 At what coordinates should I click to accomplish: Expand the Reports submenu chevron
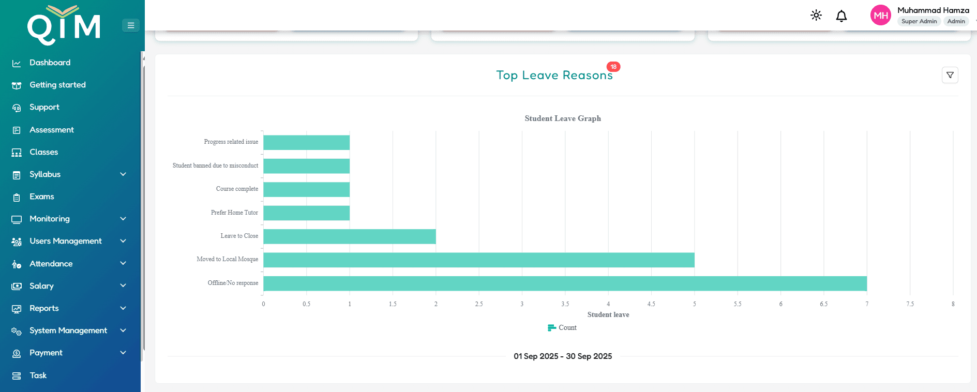[x=123, y=308]
